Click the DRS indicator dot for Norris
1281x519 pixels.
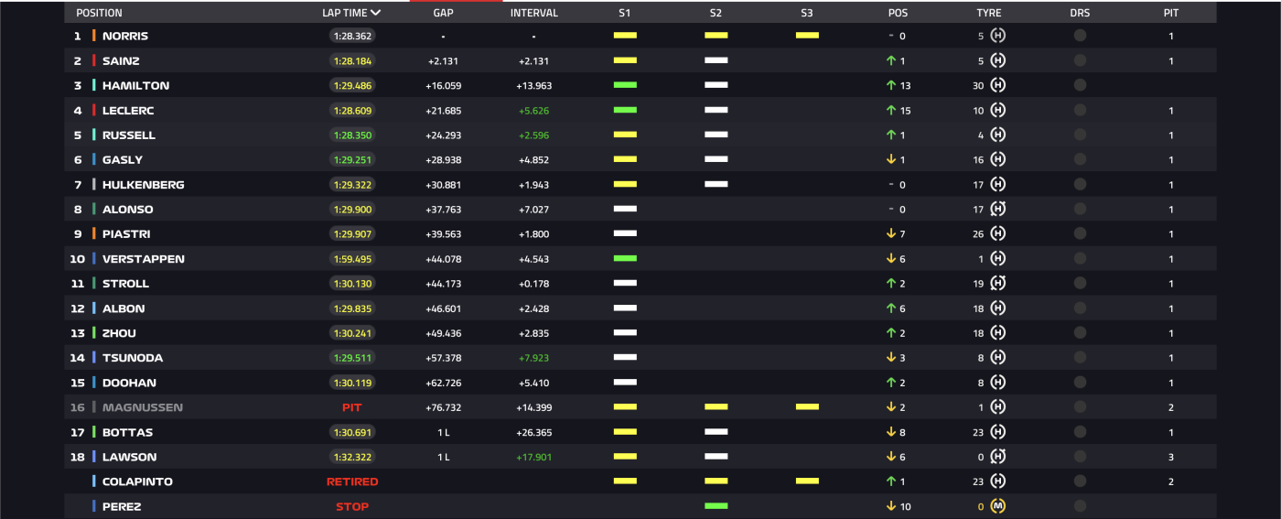click(1080, 36)
